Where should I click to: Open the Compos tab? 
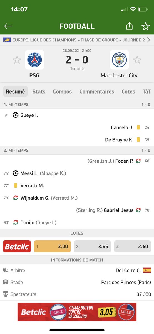click(62, 92)
